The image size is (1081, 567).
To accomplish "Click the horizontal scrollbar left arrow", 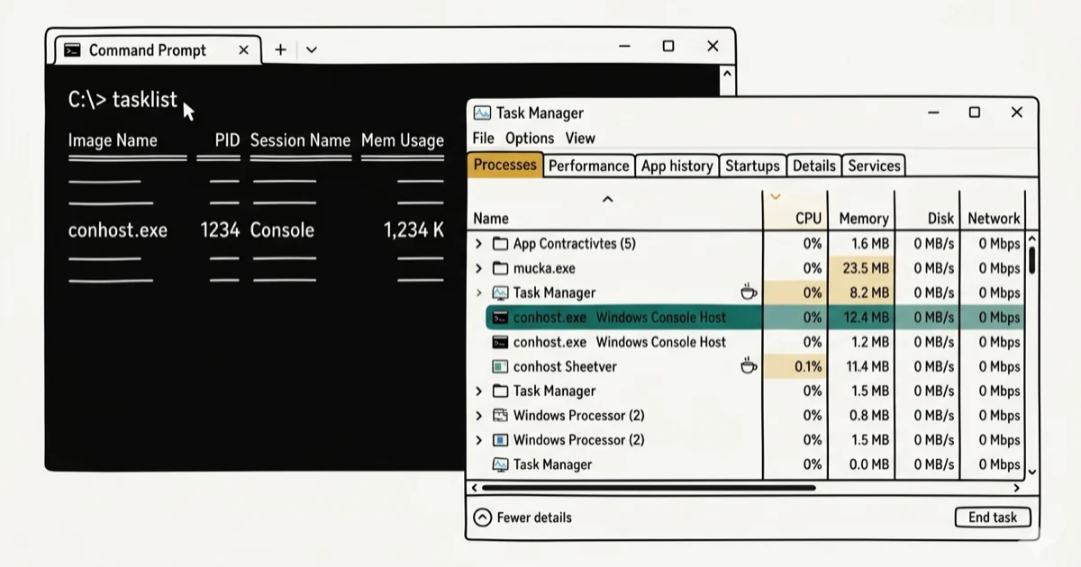I will [475, 488].
